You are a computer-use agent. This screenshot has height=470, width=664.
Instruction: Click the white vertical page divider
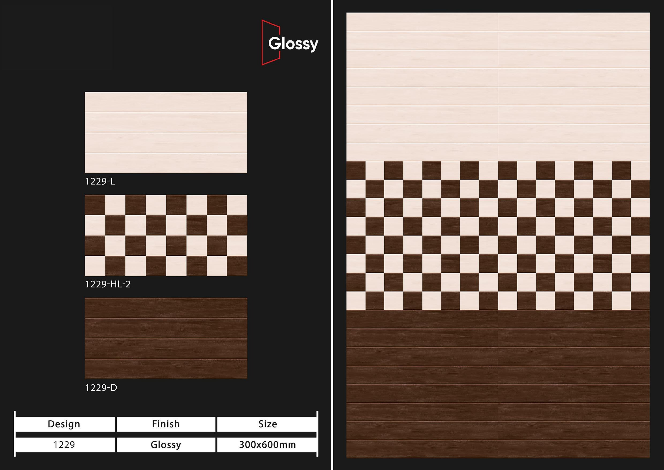332,235
